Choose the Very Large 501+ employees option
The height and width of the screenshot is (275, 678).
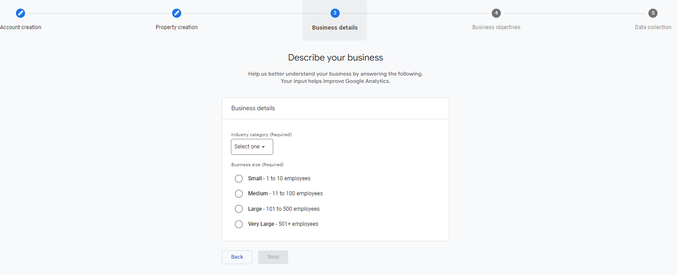tap(239, 224)
